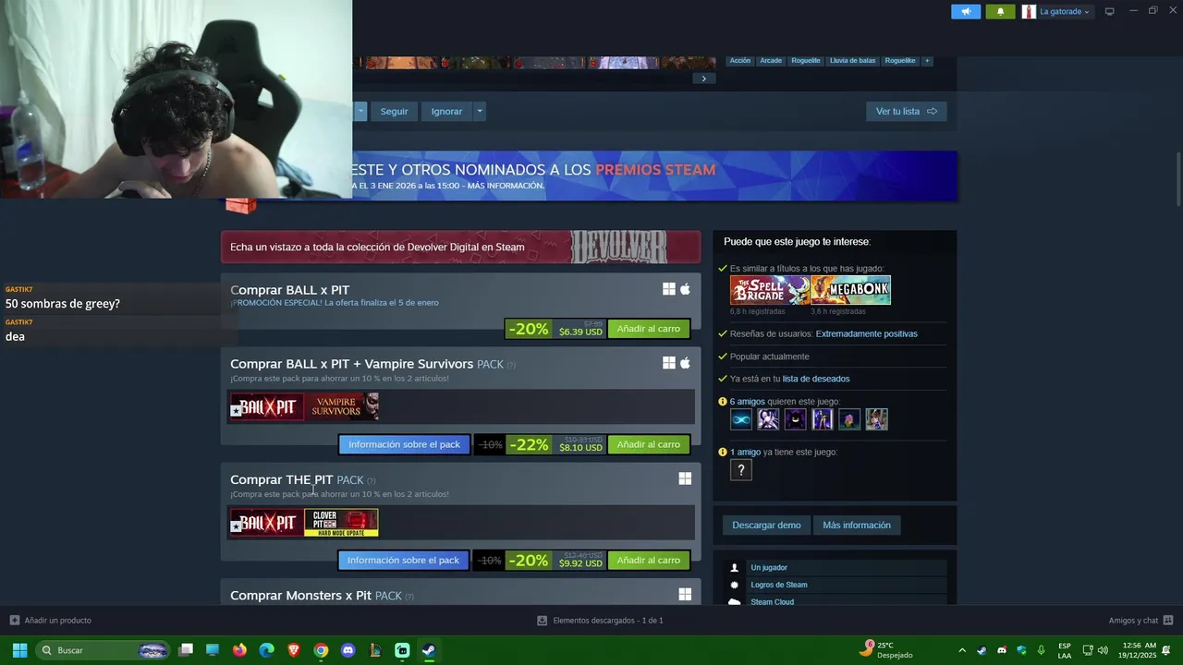Image resolution: width=1183 pixels, height=665 pixels.
Task: Open Ver tu lista
Action: [x=906, y=111]
